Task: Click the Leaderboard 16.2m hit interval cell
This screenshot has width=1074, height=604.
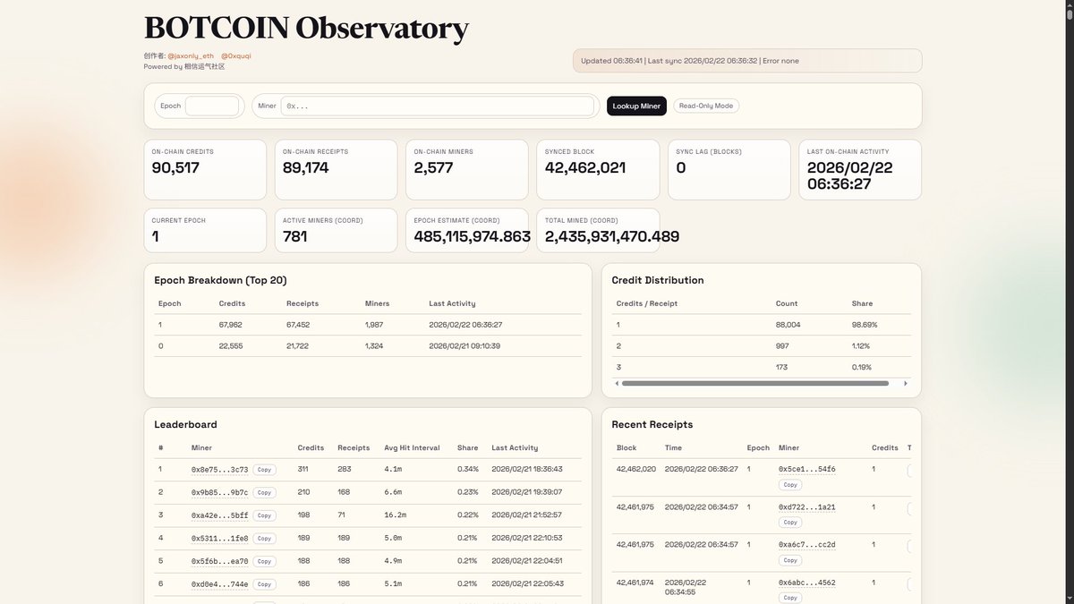Action: (x=396, y=515)
